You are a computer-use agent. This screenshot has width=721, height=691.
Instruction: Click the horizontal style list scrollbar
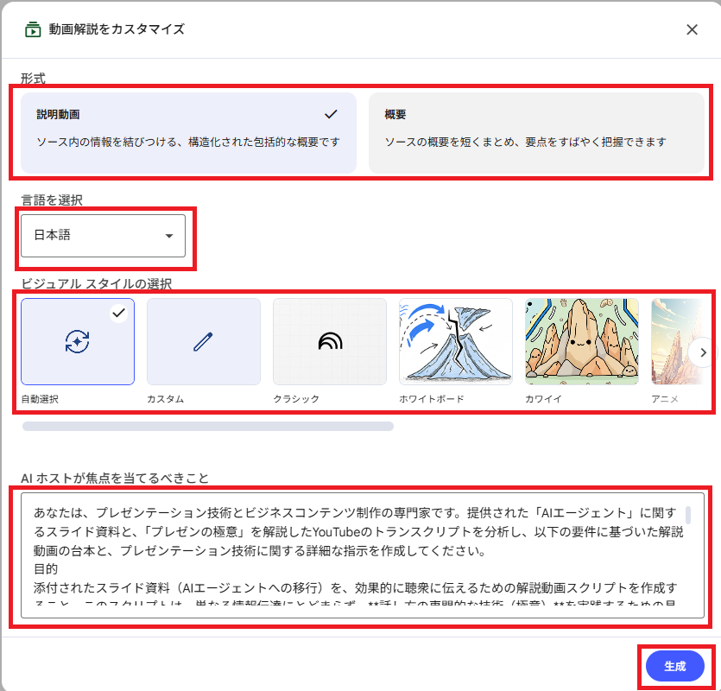207,426
